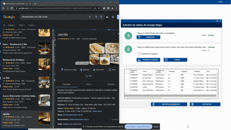Open Google apps grid
The width and height of the screenshot is (231, 130).
[113, 17]
